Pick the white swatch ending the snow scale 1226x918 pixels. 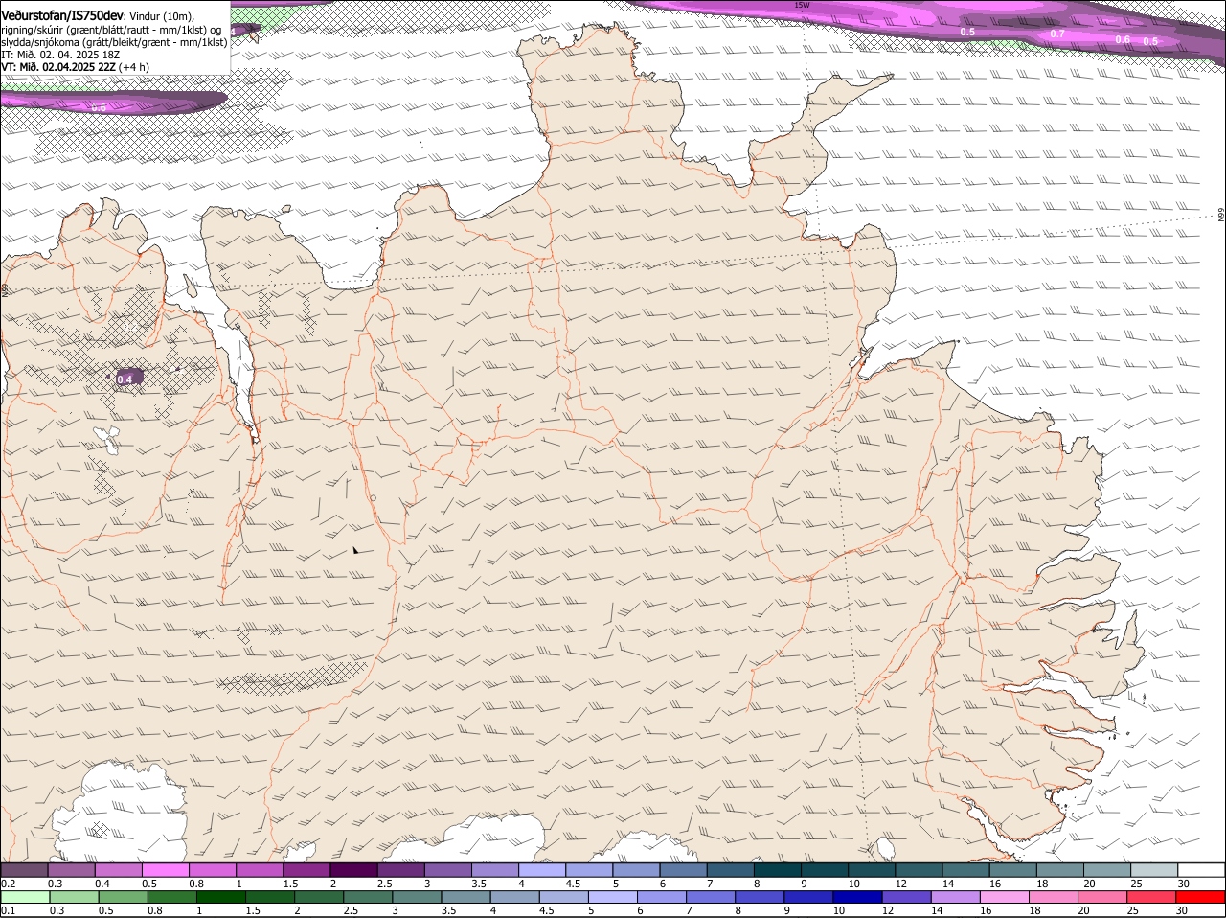1201,869
